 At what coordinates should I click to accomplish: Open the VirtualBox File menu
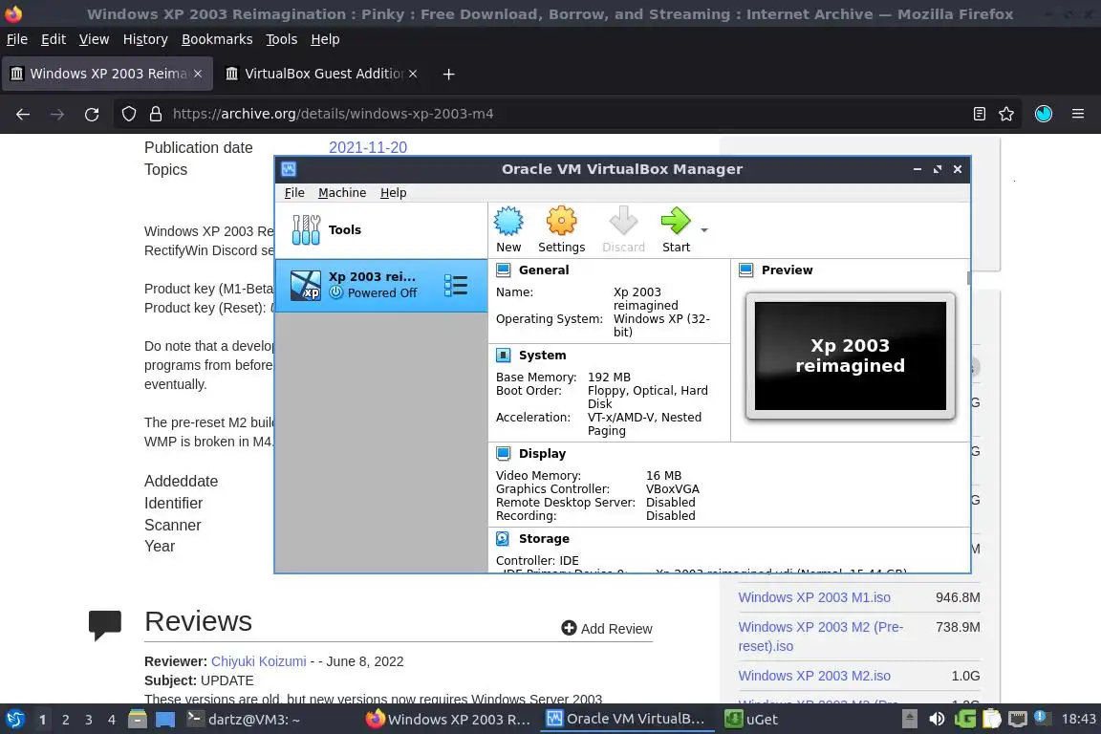coord(294,192)
